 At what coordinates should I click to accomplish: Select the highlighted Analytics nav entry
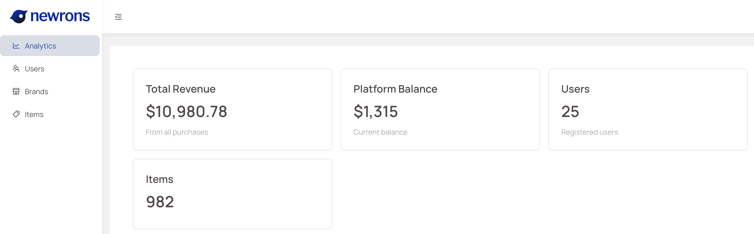point(40,46)
